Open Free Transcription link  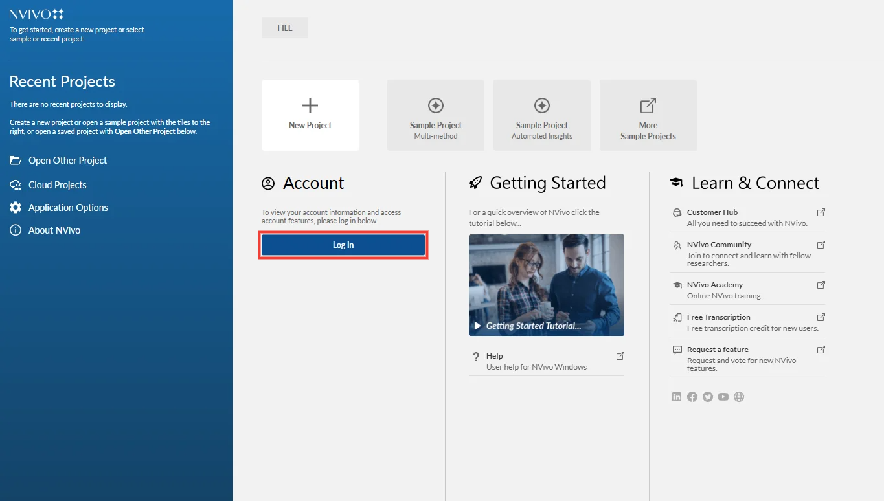click(x=747, y=322)
